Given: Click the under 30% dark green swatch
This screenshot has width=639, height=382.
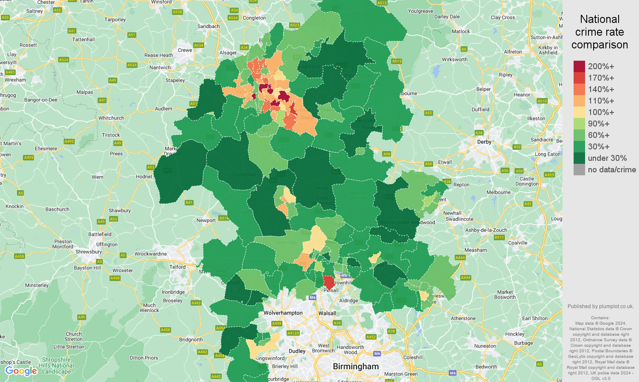Looking at the screenshot, I should pos(579,158).
